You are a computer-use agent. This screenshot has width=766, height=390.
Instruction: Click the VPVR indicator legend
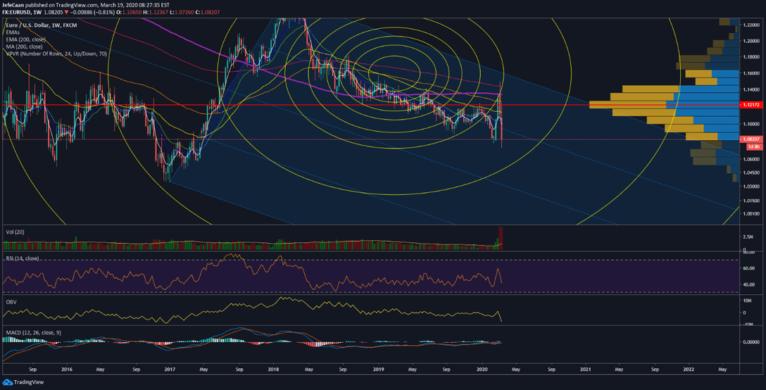pos(56,54)
